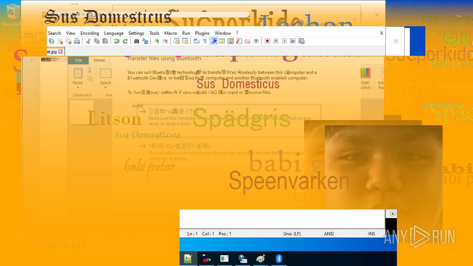473x266 pixels.
Task: Close the .jpg document tab
Action: coord(61,52)
